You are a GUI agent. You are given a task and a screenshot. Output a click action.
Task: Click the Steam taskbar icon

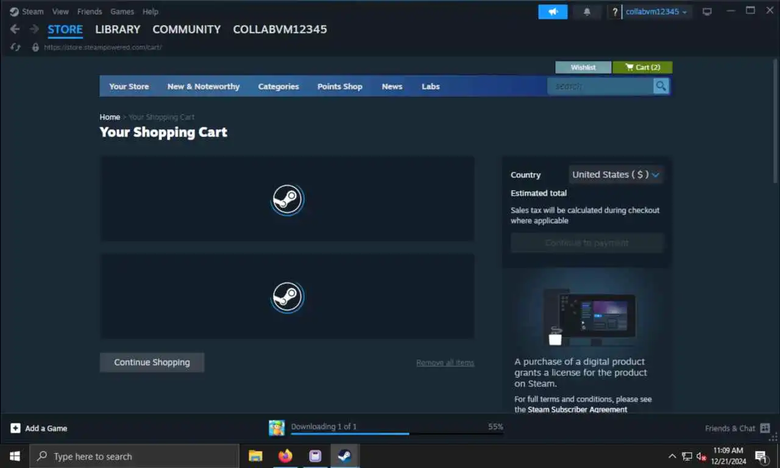[345, 456]
